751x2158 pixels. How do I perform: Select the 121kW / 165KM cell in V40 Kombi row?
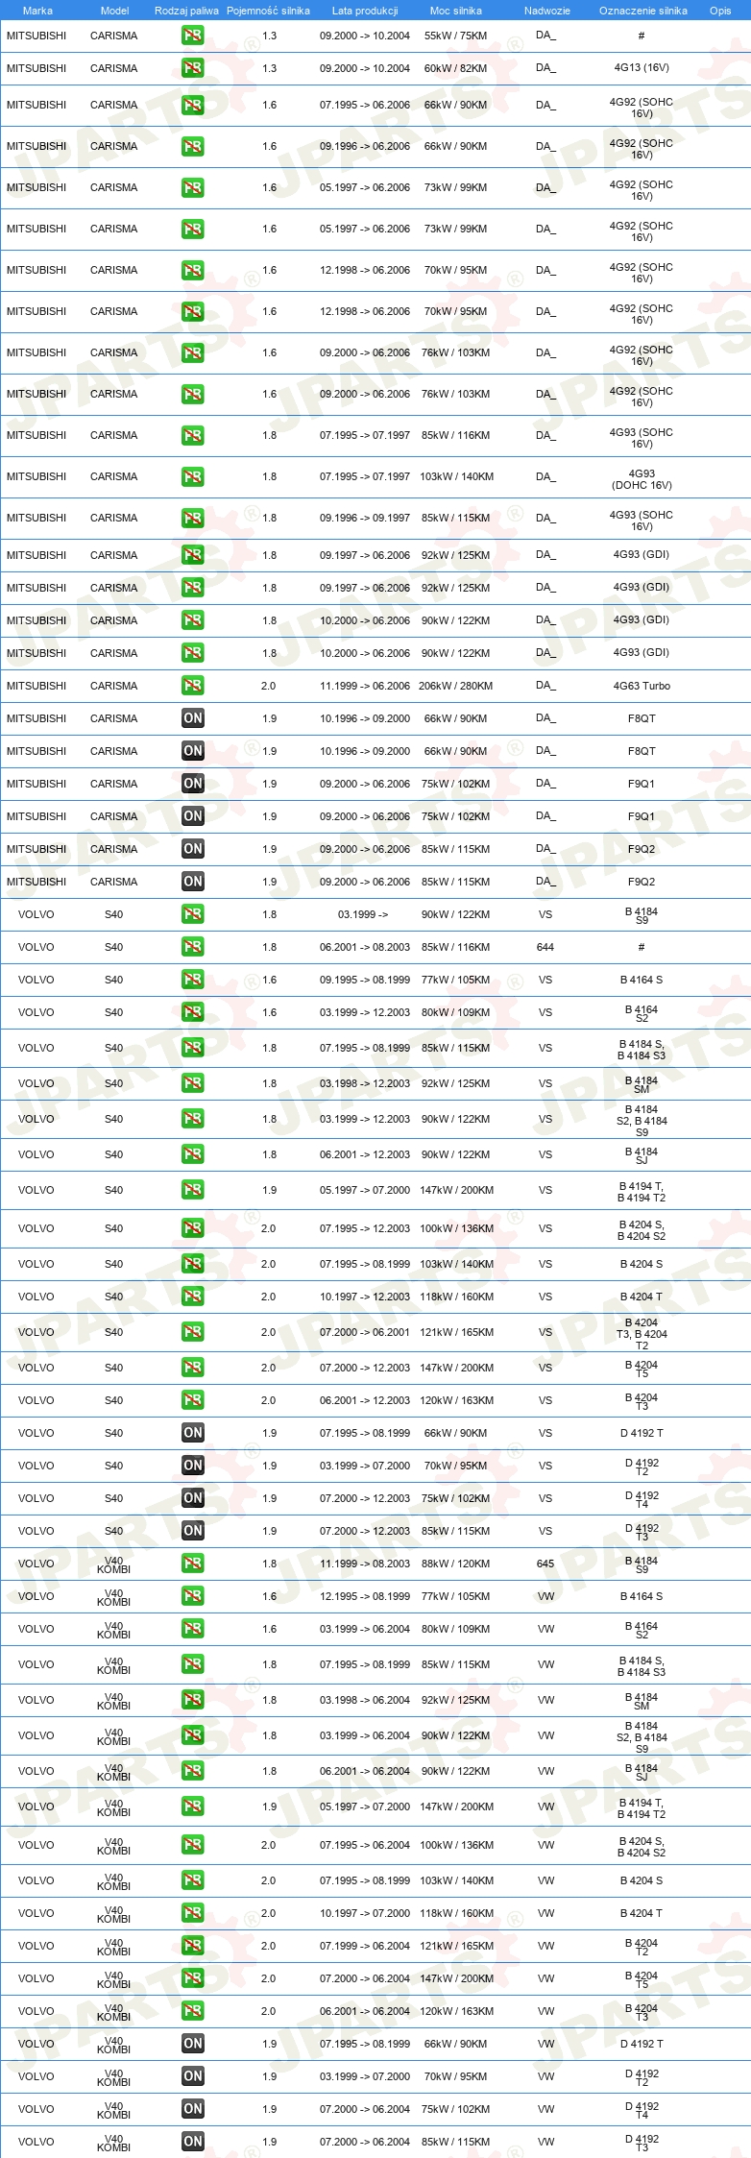pos(456,1946)
